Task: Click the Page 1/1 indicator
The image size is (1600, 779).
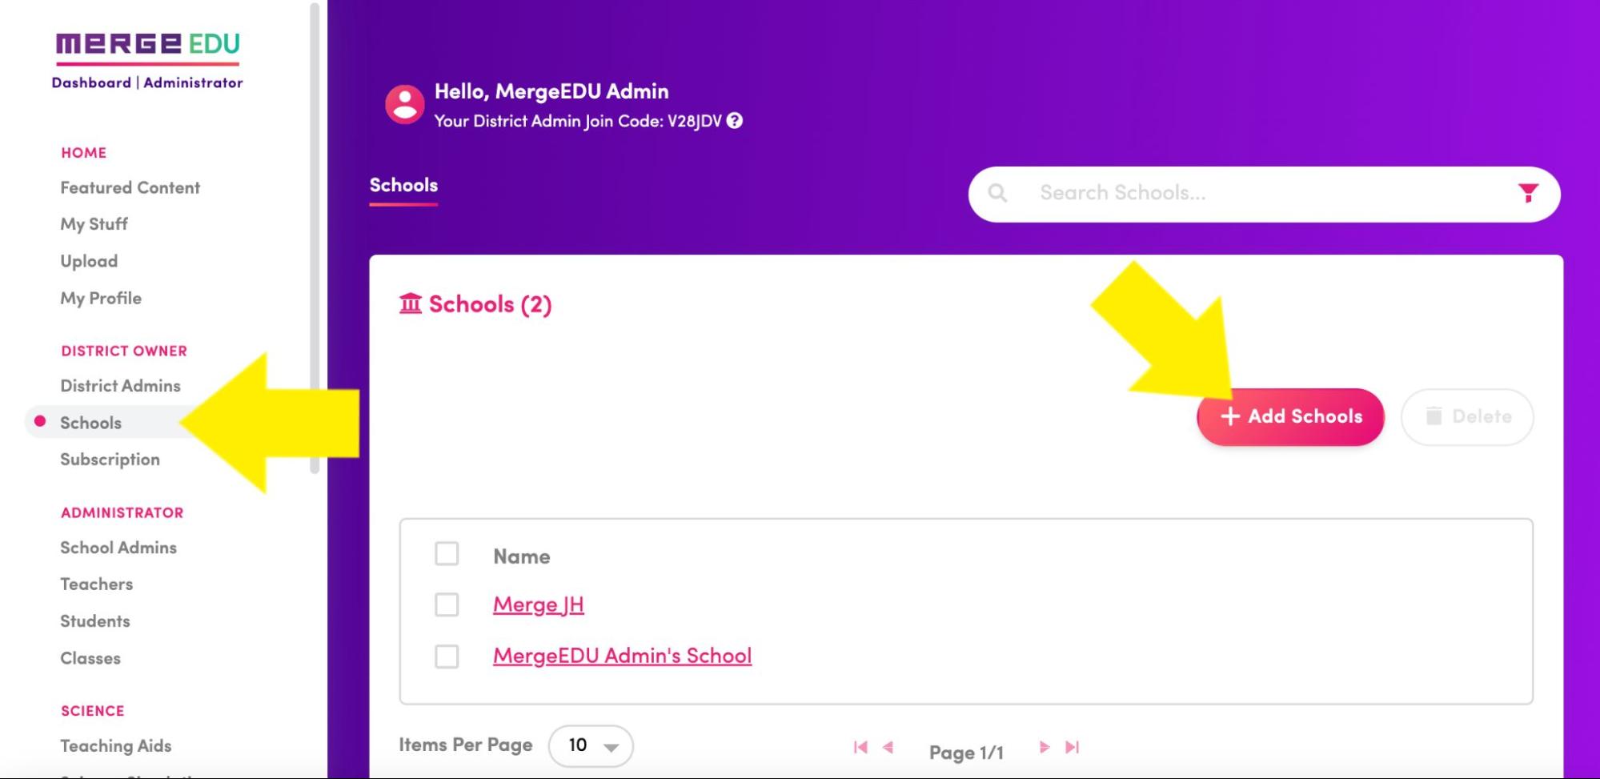Action: click(x=966, y=753)
